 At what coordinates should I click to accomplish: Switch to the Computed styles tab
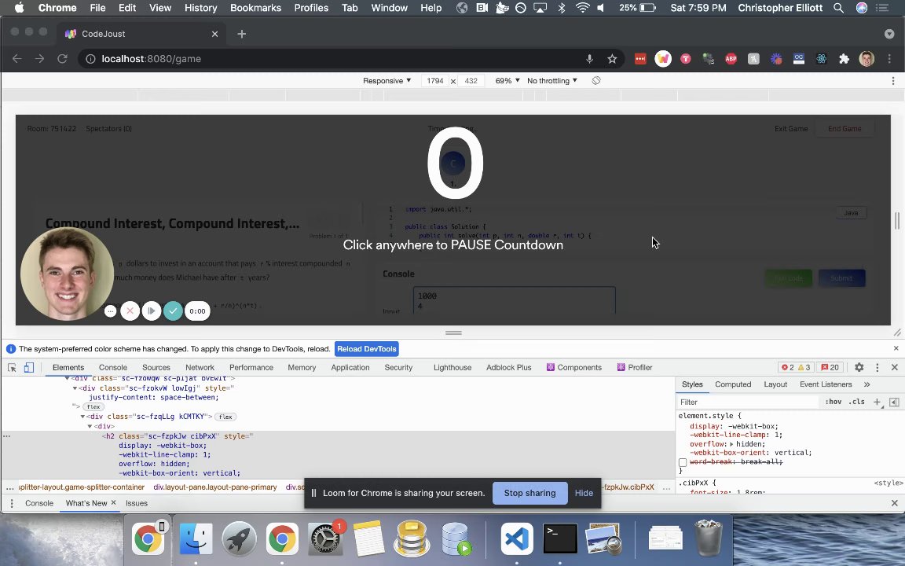point(733,384)
